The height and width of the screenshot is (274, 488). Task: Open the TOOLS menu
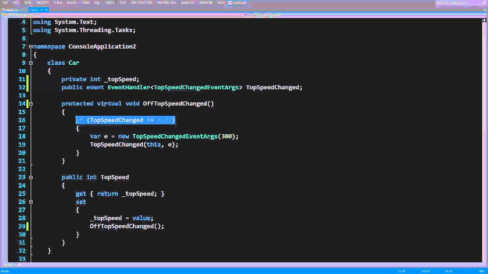tap(110, 3)
